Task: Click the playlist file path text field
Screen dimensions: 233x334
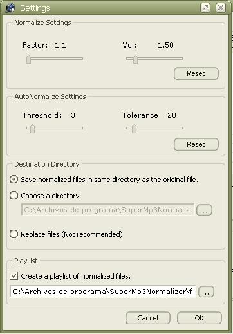Action: click(103, 292)
